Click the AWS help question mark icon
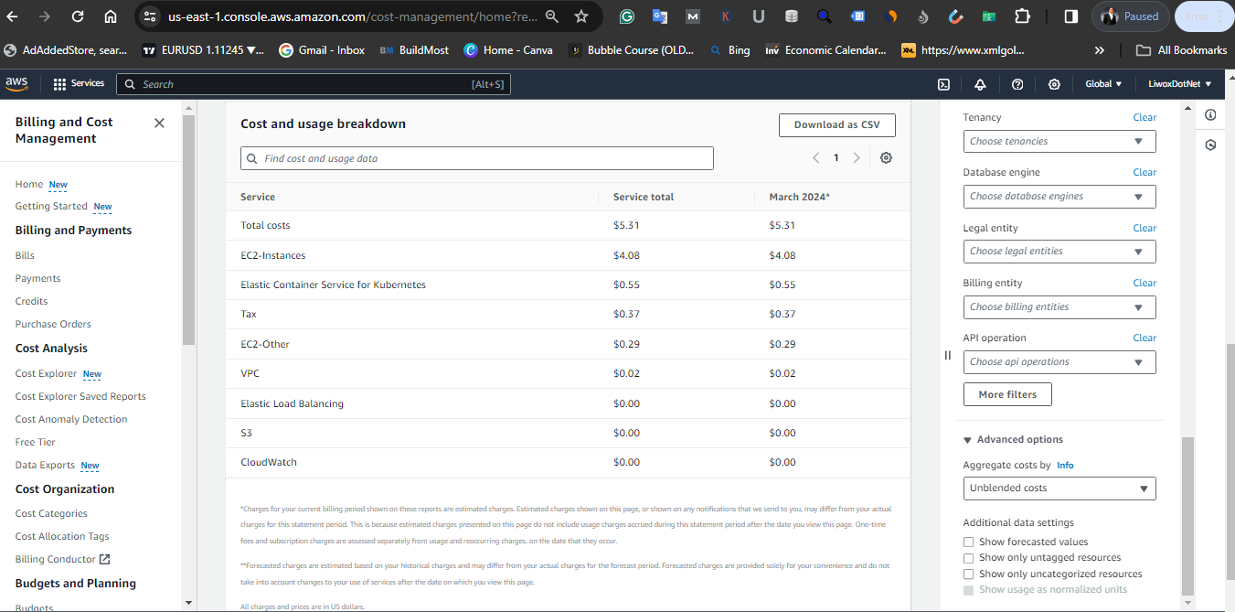1235x612 pixels. tap(1017, 84)
